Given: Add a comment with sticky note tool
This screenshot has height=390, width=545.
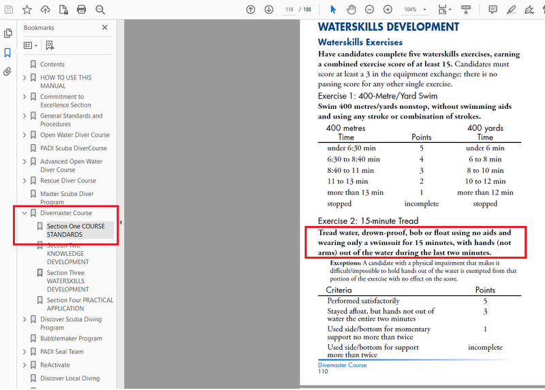Looking at the screenshot, I should point(493,10).
